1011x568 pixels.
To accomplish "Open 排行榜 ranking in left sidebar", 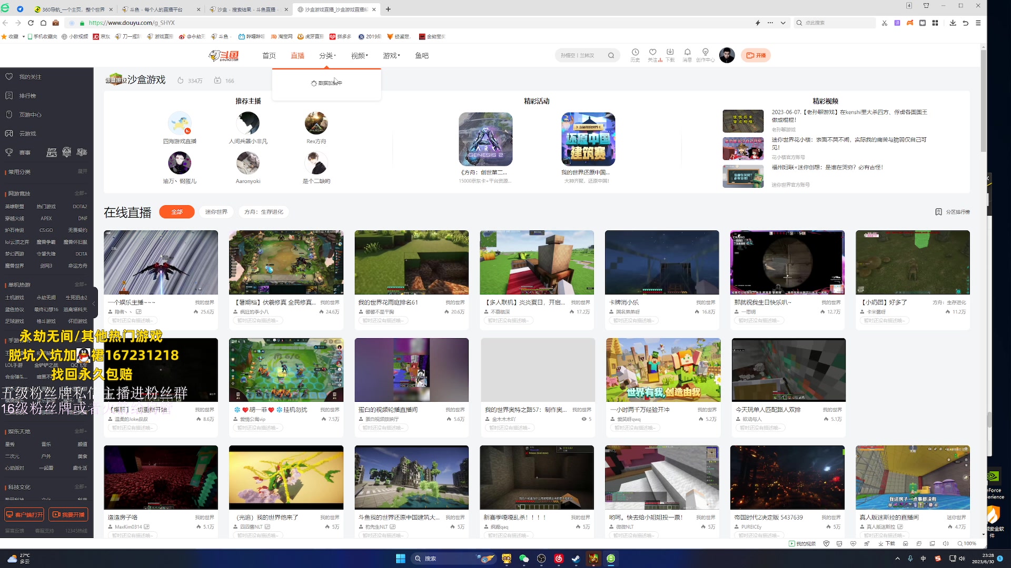I will click(27, 96).
